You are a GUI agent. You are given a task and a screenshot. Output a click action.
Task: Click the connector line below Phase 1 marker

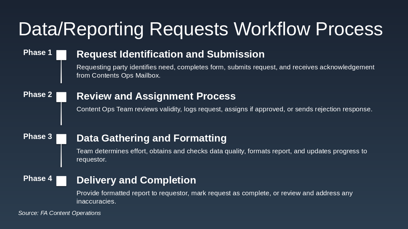click(61, 72)
